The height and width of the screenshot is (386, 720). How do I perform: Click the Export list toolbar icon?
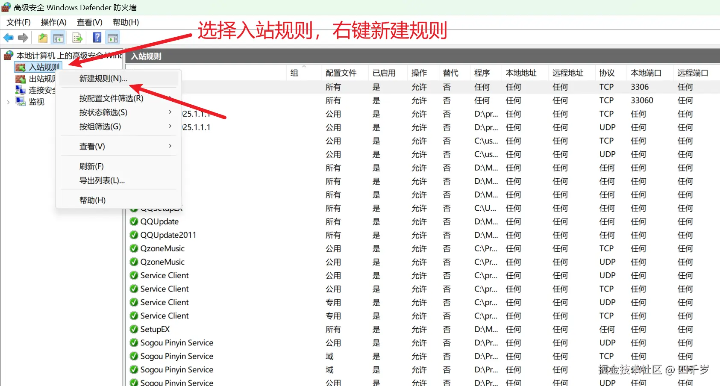click(x=77, y=38)
